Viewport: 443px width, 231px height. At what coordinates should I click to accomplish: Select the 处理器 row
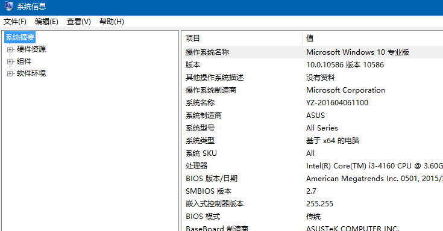[x=313, y=166]
